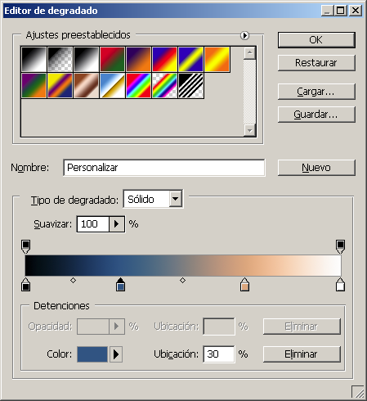Click the Nuevo button
367x401 pixels.
pos(316,168)
